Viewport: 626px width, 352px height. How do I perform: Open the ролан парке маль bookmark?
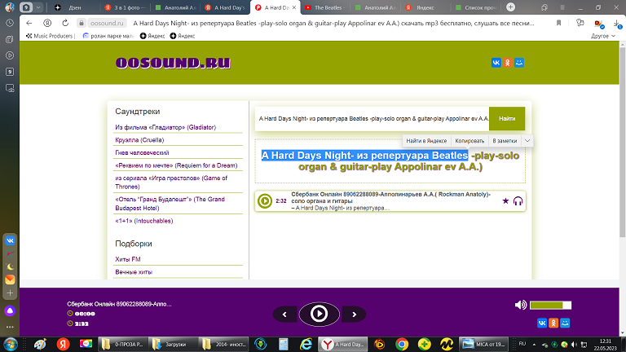pos(108,36)
